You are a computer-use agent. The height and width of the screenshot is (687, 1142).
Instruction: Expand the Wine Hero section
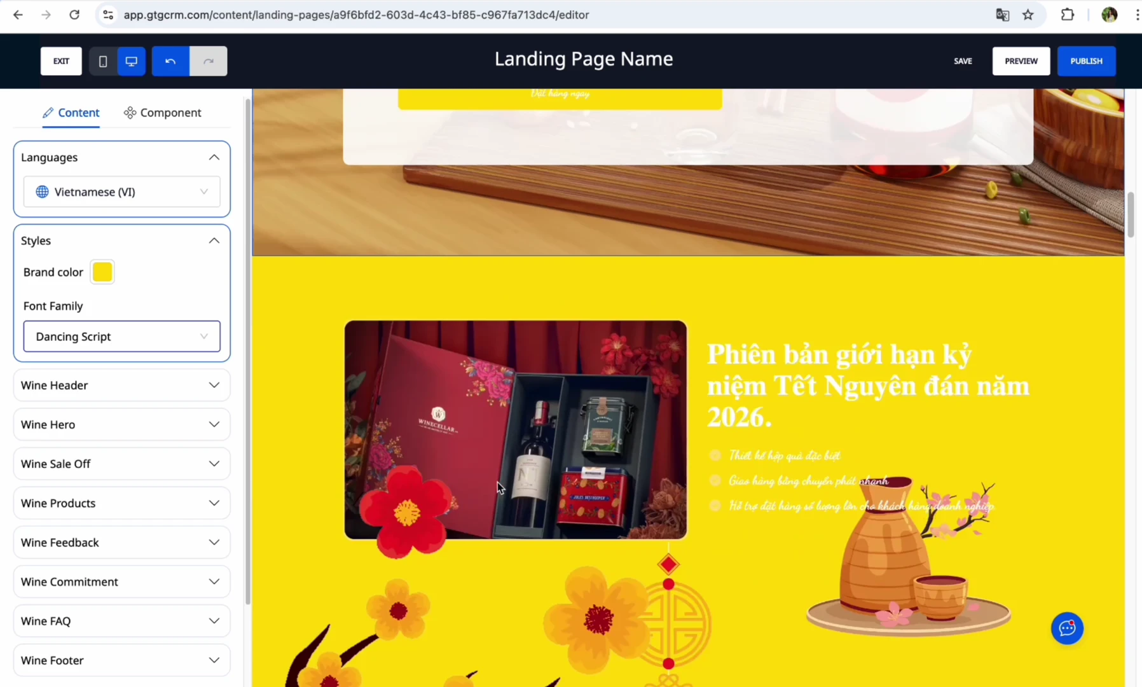click(x=122, y=424)
